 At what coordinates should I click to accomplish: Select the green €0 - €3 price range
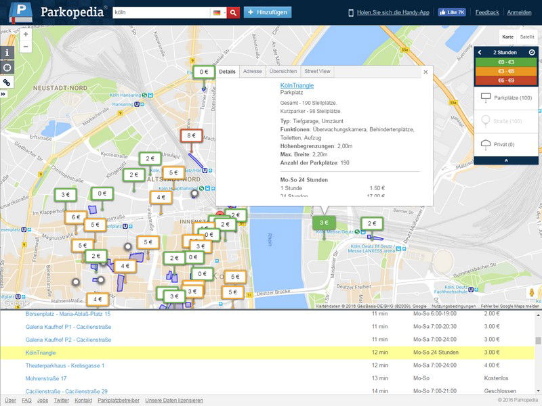click(x=506, y=62)
